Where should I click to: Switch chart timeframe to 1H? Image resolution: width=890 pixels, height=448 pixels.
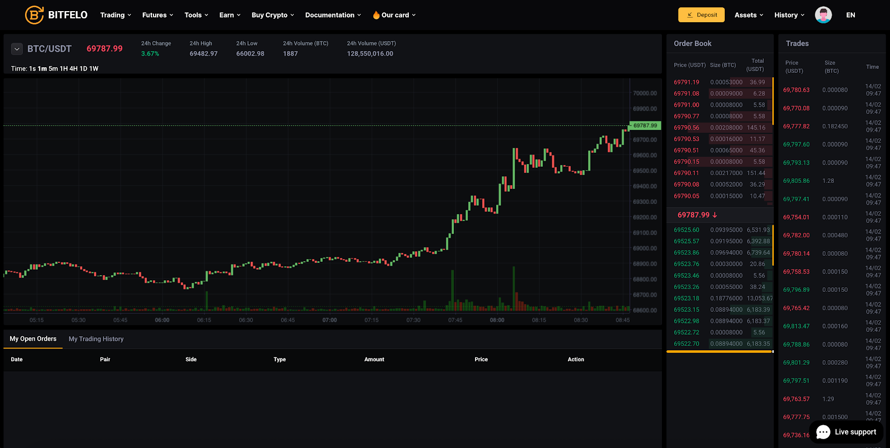(x=63, y=69)
